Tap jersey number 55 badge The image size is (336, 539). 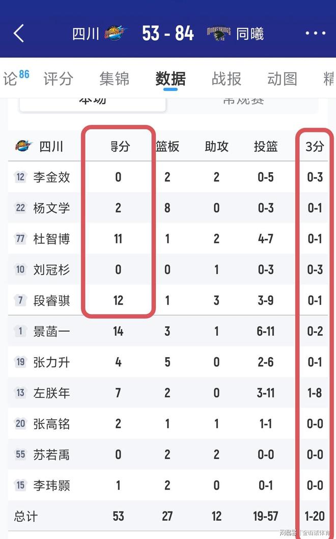[20, 454]
